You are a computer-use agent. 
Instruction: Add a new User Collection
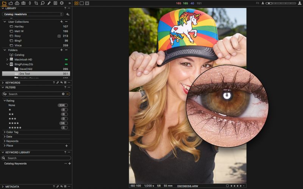coord(61,22)
